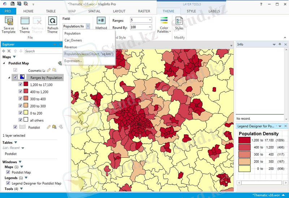Switch to the SPATIAL ribbon tab
Screen dimensions: 289x198
(94, 11)
